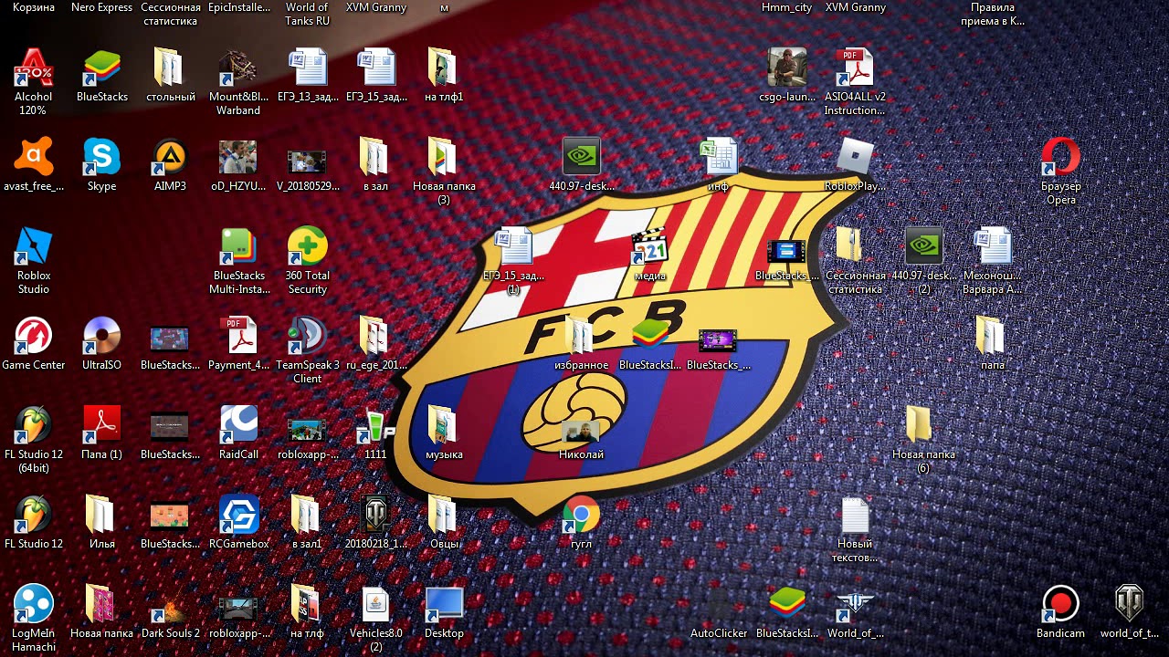Select the V_20180529... video file
The width and height of the screenshot is (1169, 657).
(307, 164)
